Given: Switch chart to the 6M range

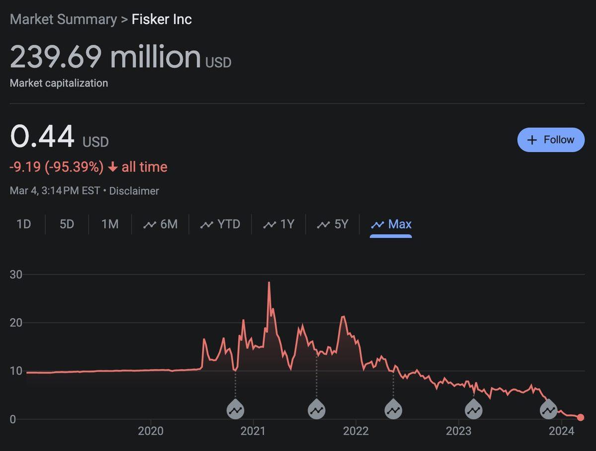Looking at the screenshot, I should point(160,225).
